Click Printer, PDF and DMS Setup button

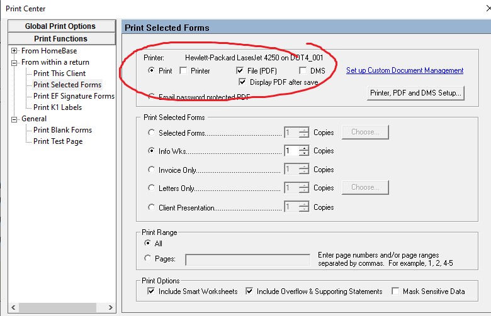click(x=415, y=93)
